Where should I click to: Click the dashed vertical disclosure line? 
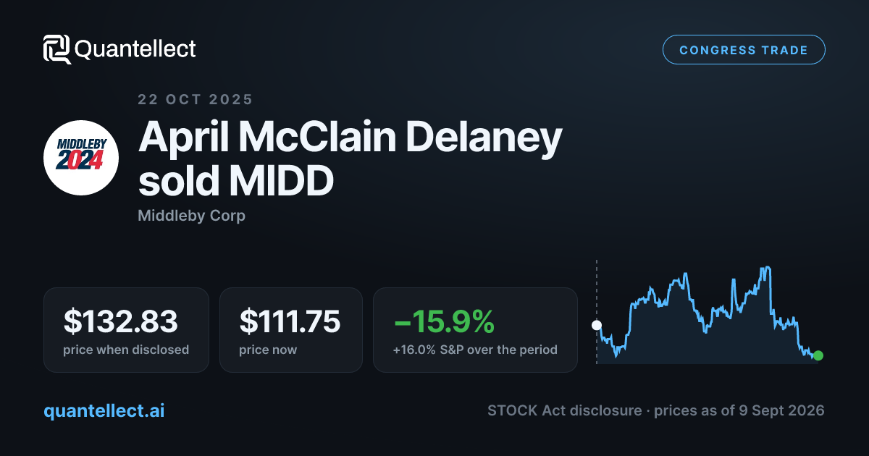coord(597,311)
